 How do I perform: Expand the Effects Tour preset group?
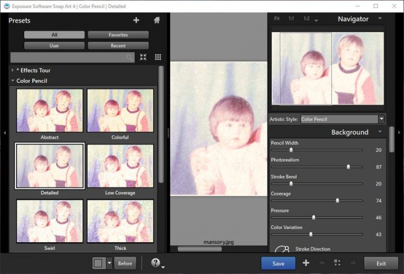pyautogui.click(x=13, y=70)
